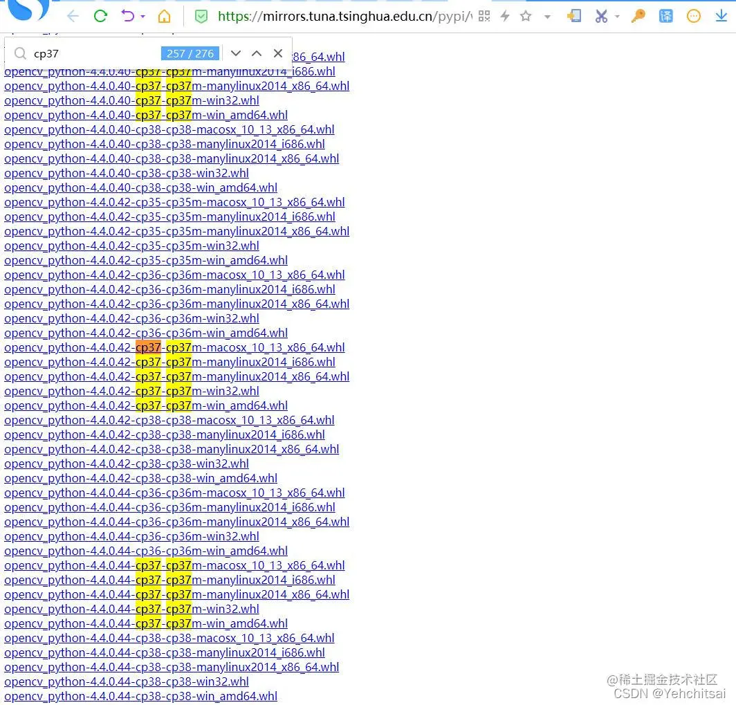The height and width of the screenshot is (705, 736).
Task: Open 4.4.0.40-cp37 win32.whl link
Action: [x=132, y=100]
